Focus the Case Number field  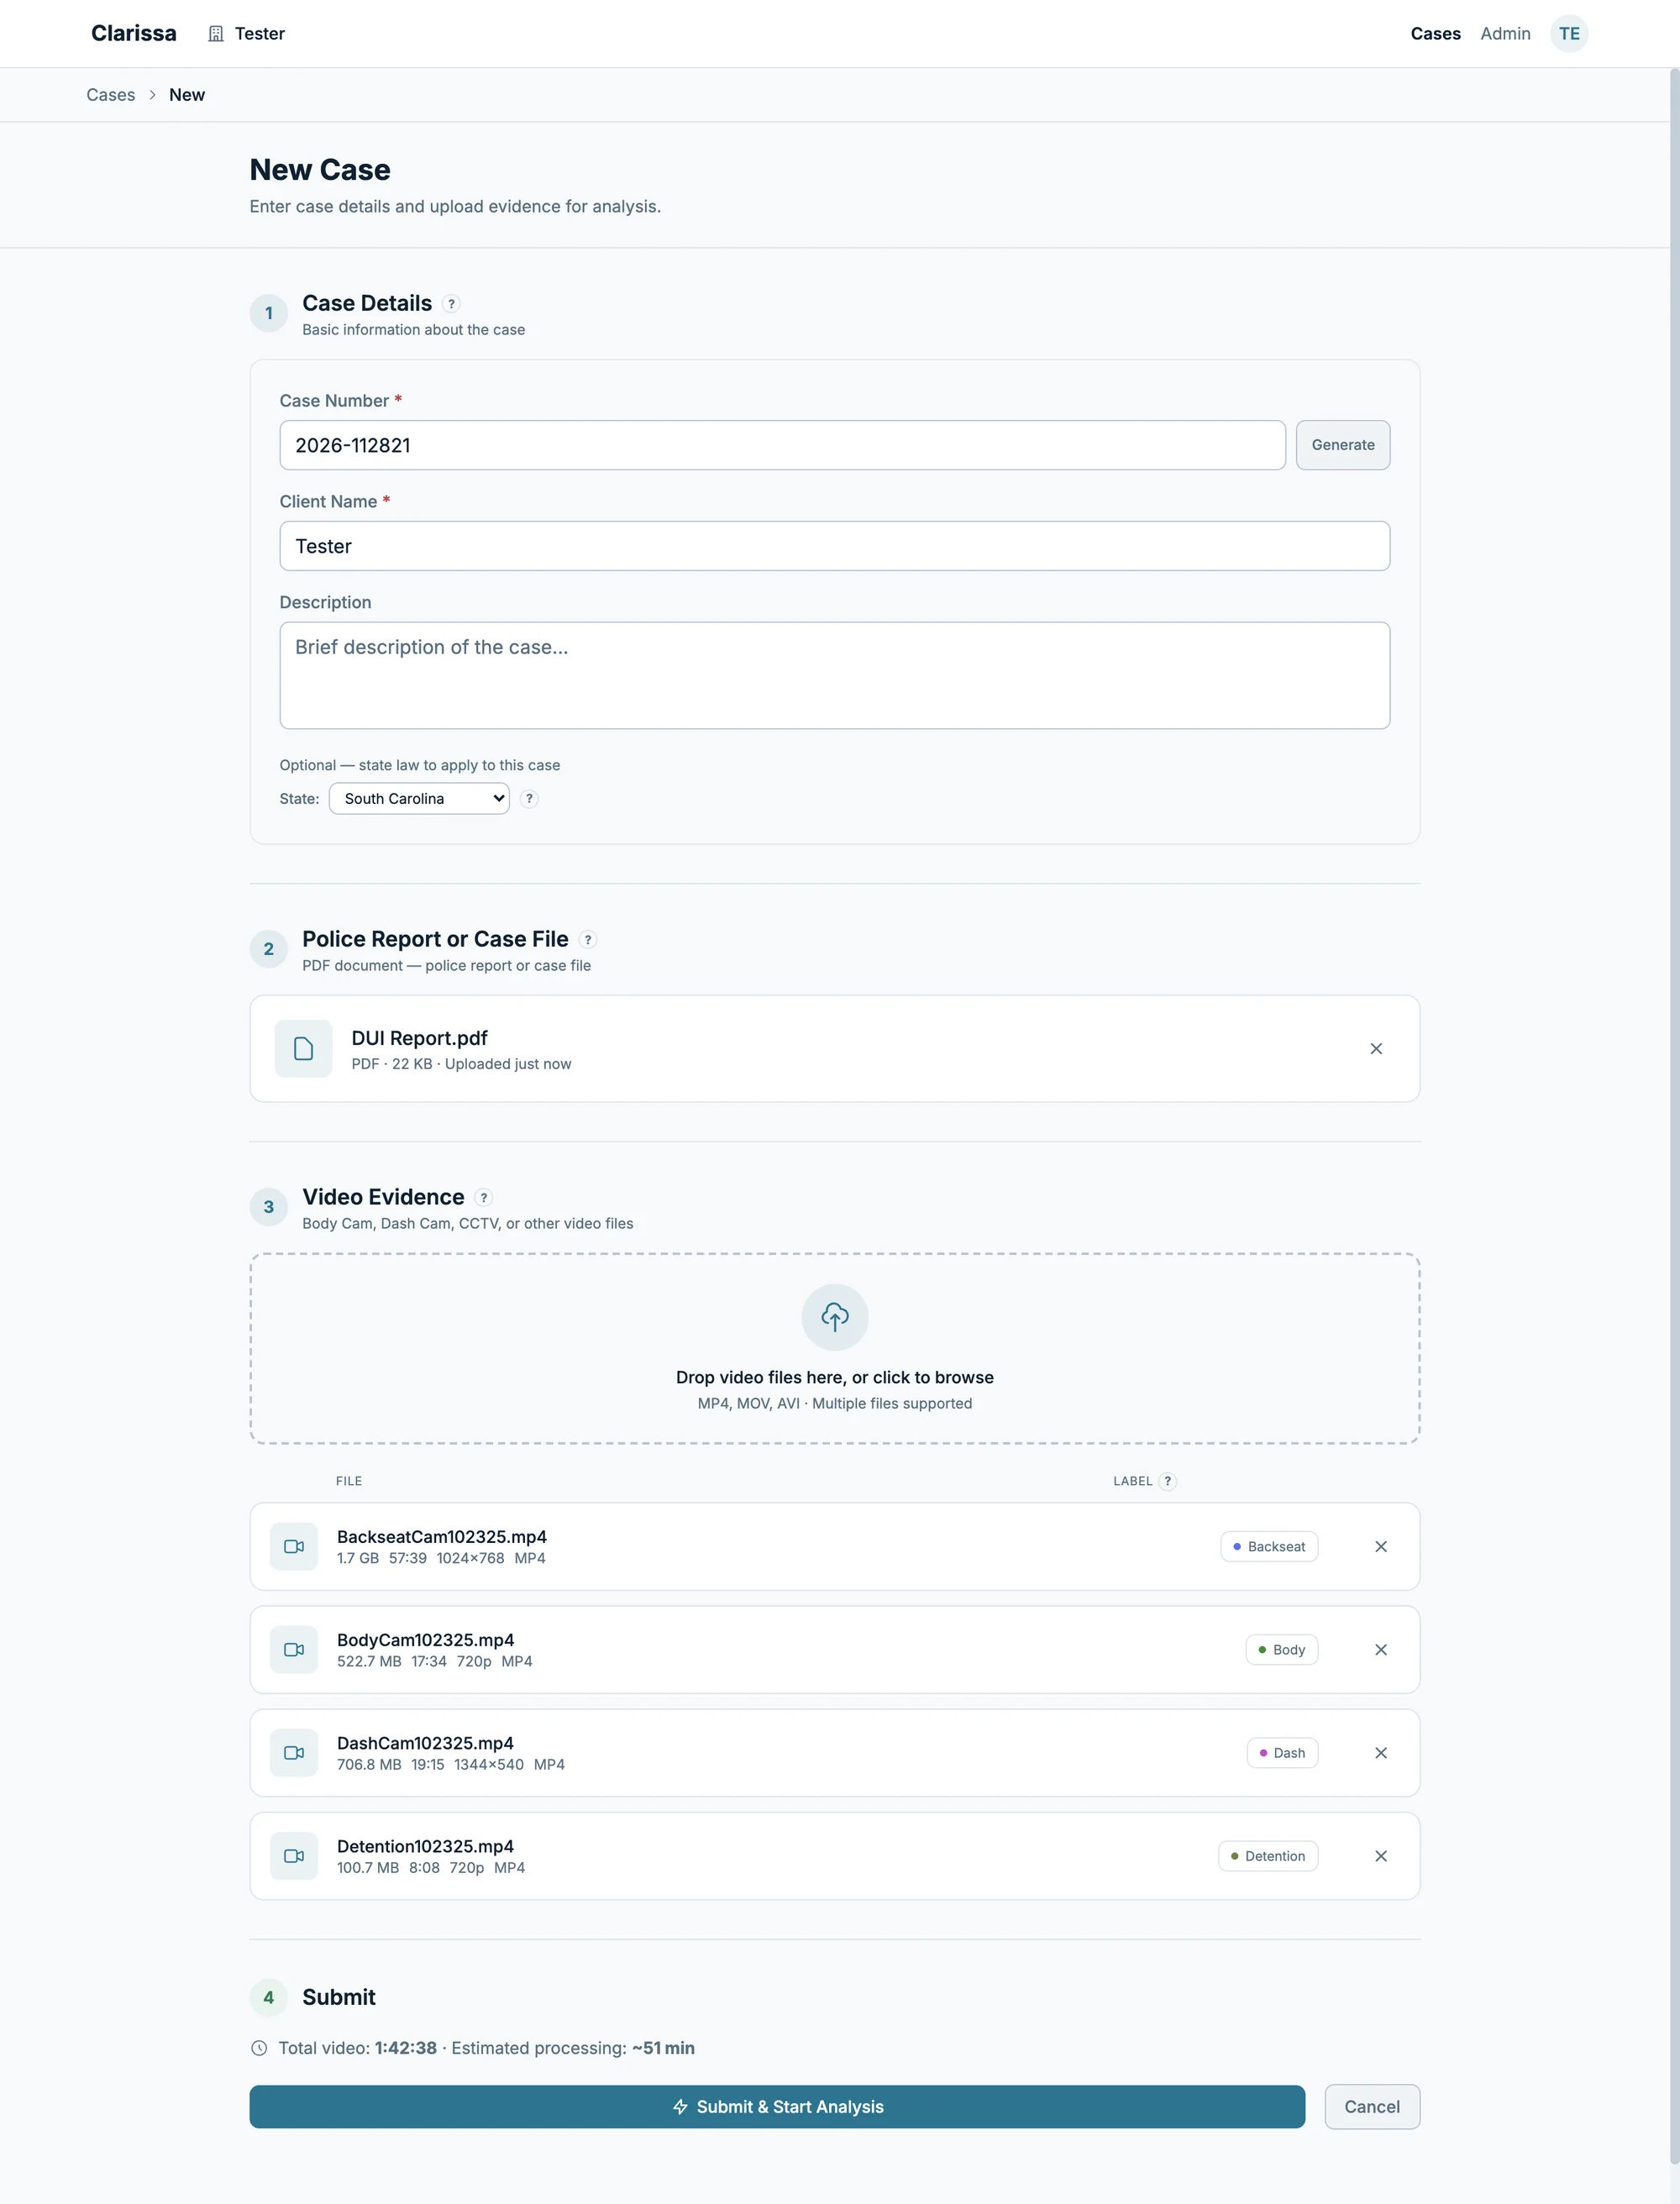782,445
